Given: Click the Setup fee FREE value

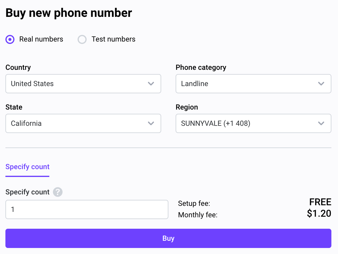Looking at the screenshot, I should coord(320,202).
